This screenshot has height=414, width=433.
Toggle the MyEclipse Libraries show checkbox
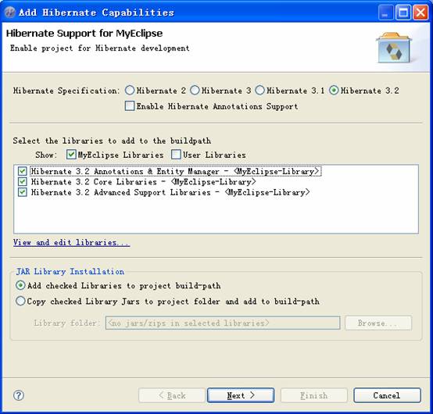(x=71, y=155)
